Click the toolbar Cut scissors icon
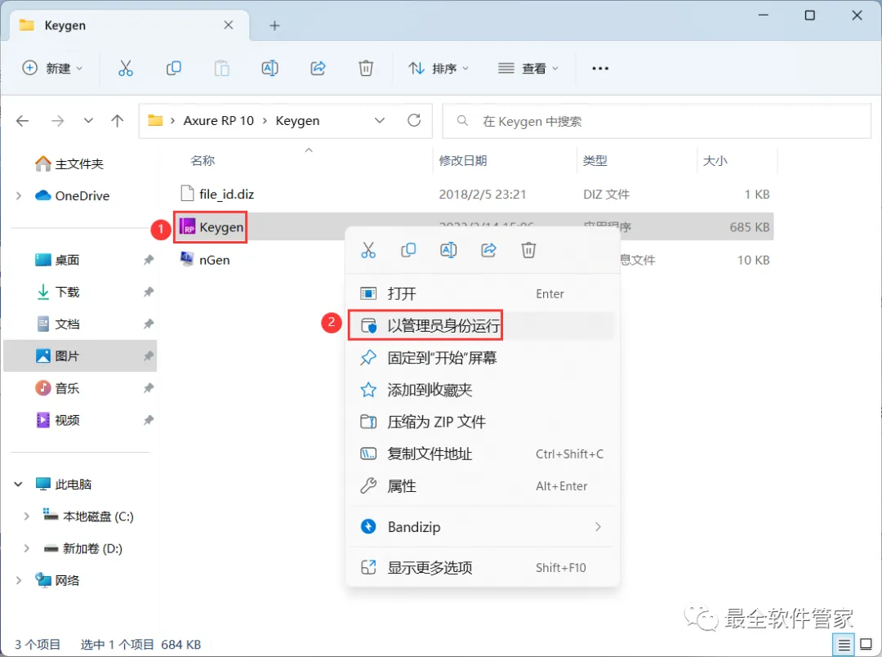Image resolution: width=882 pixels, height=657 pixels. (126, 68)
